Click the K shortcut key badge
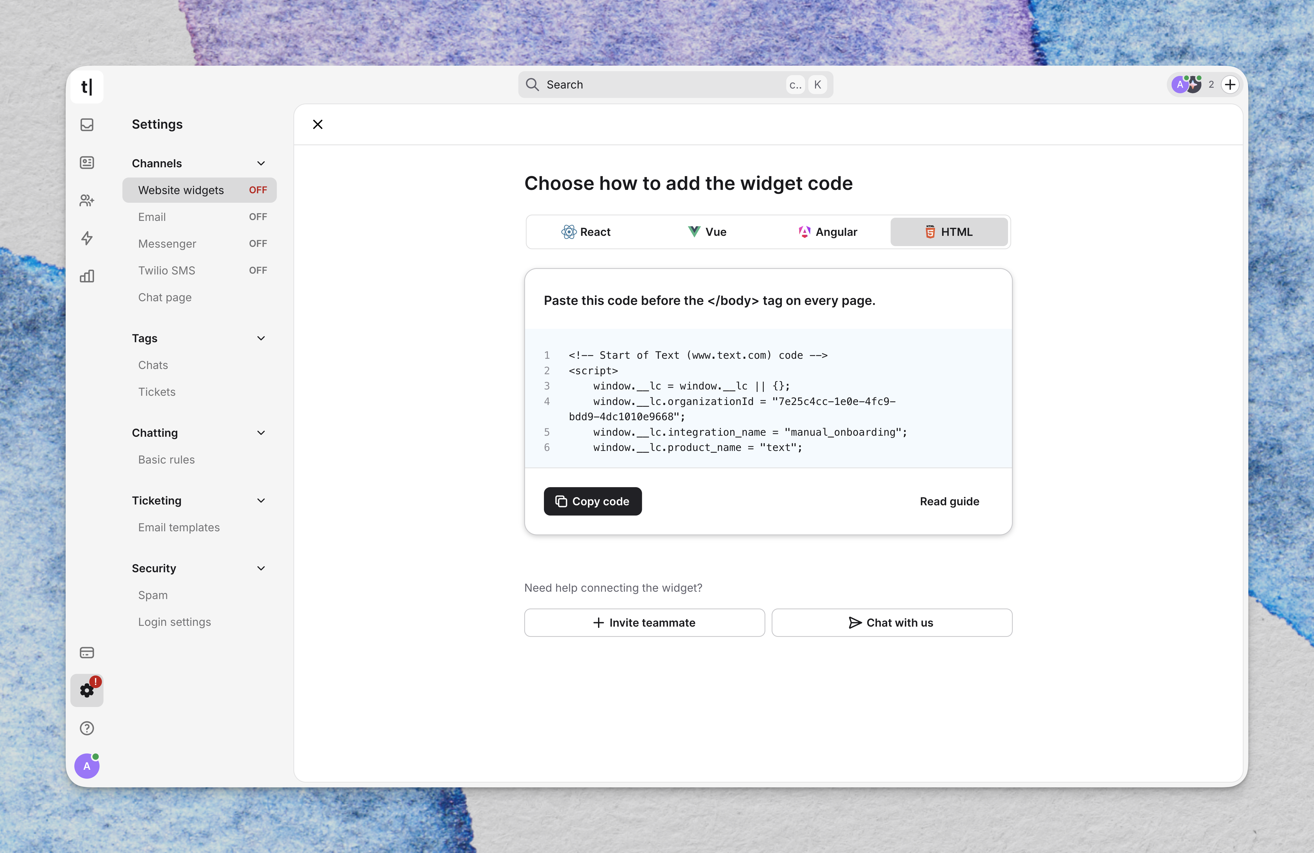This screenshot has width=1314, height=853. (817, 85)
